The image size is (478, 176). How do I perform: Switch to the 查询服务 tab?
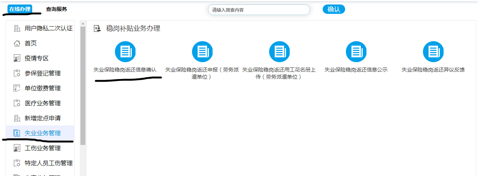[x=57, y=9]
